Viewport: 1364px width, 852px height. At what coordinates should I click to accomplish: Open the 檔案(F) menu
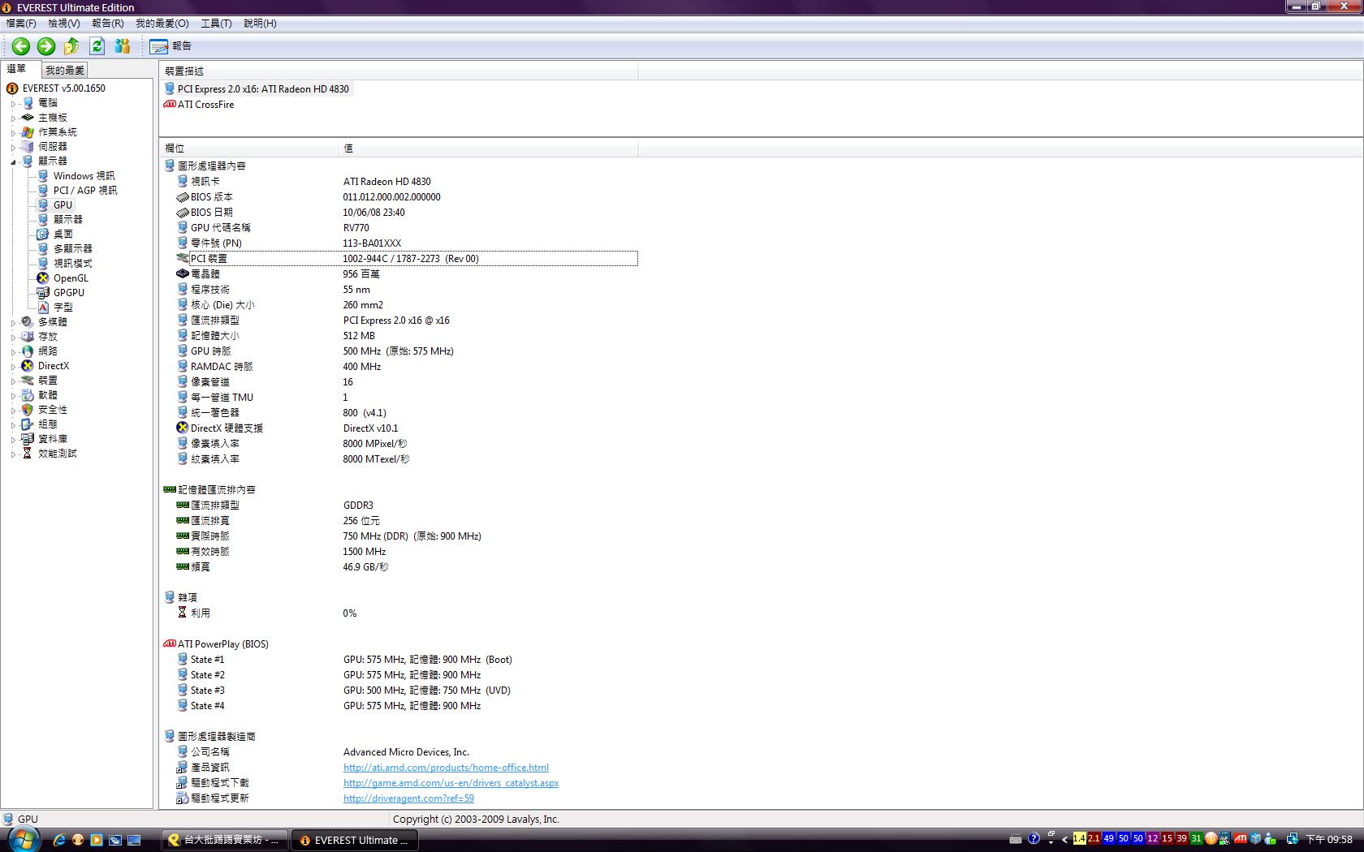21,24
